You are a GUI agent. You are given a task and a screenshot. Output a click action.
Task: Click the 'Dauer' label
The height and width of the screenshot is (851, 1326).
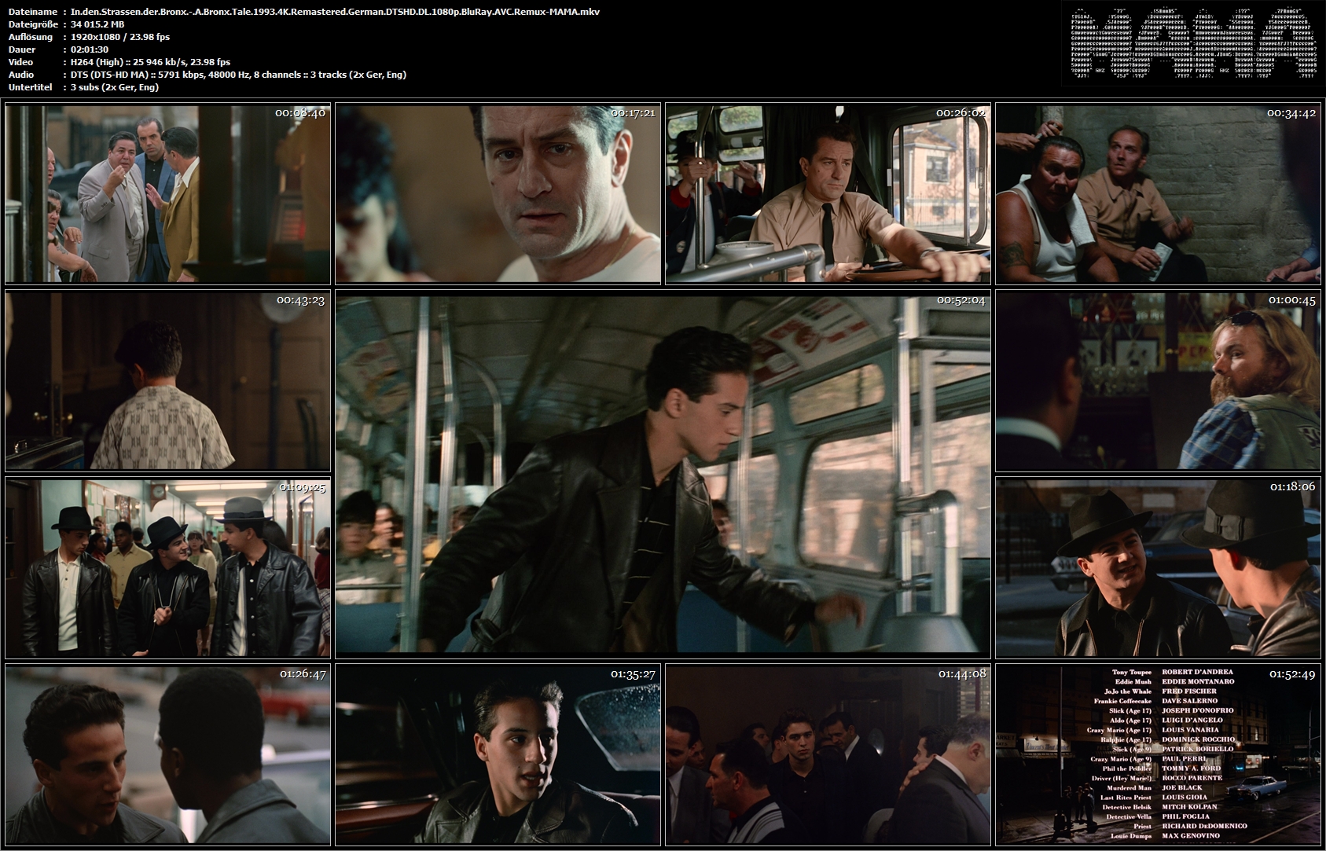point(20,50)
